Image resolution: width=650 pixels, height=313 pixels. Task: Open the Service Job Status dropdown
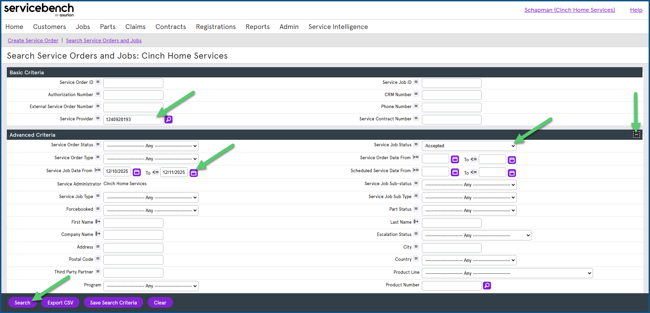click(469, 146)
